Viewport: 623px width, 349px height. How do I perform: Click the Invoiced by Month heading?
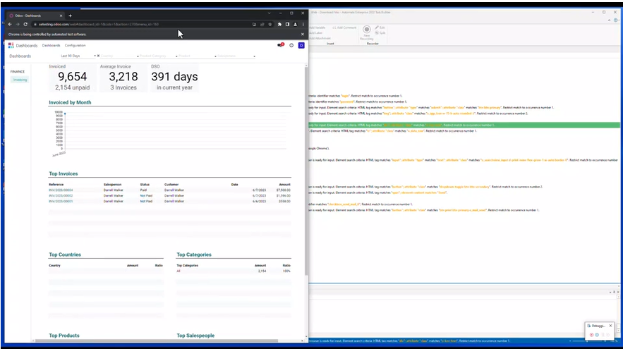[70, 102]
